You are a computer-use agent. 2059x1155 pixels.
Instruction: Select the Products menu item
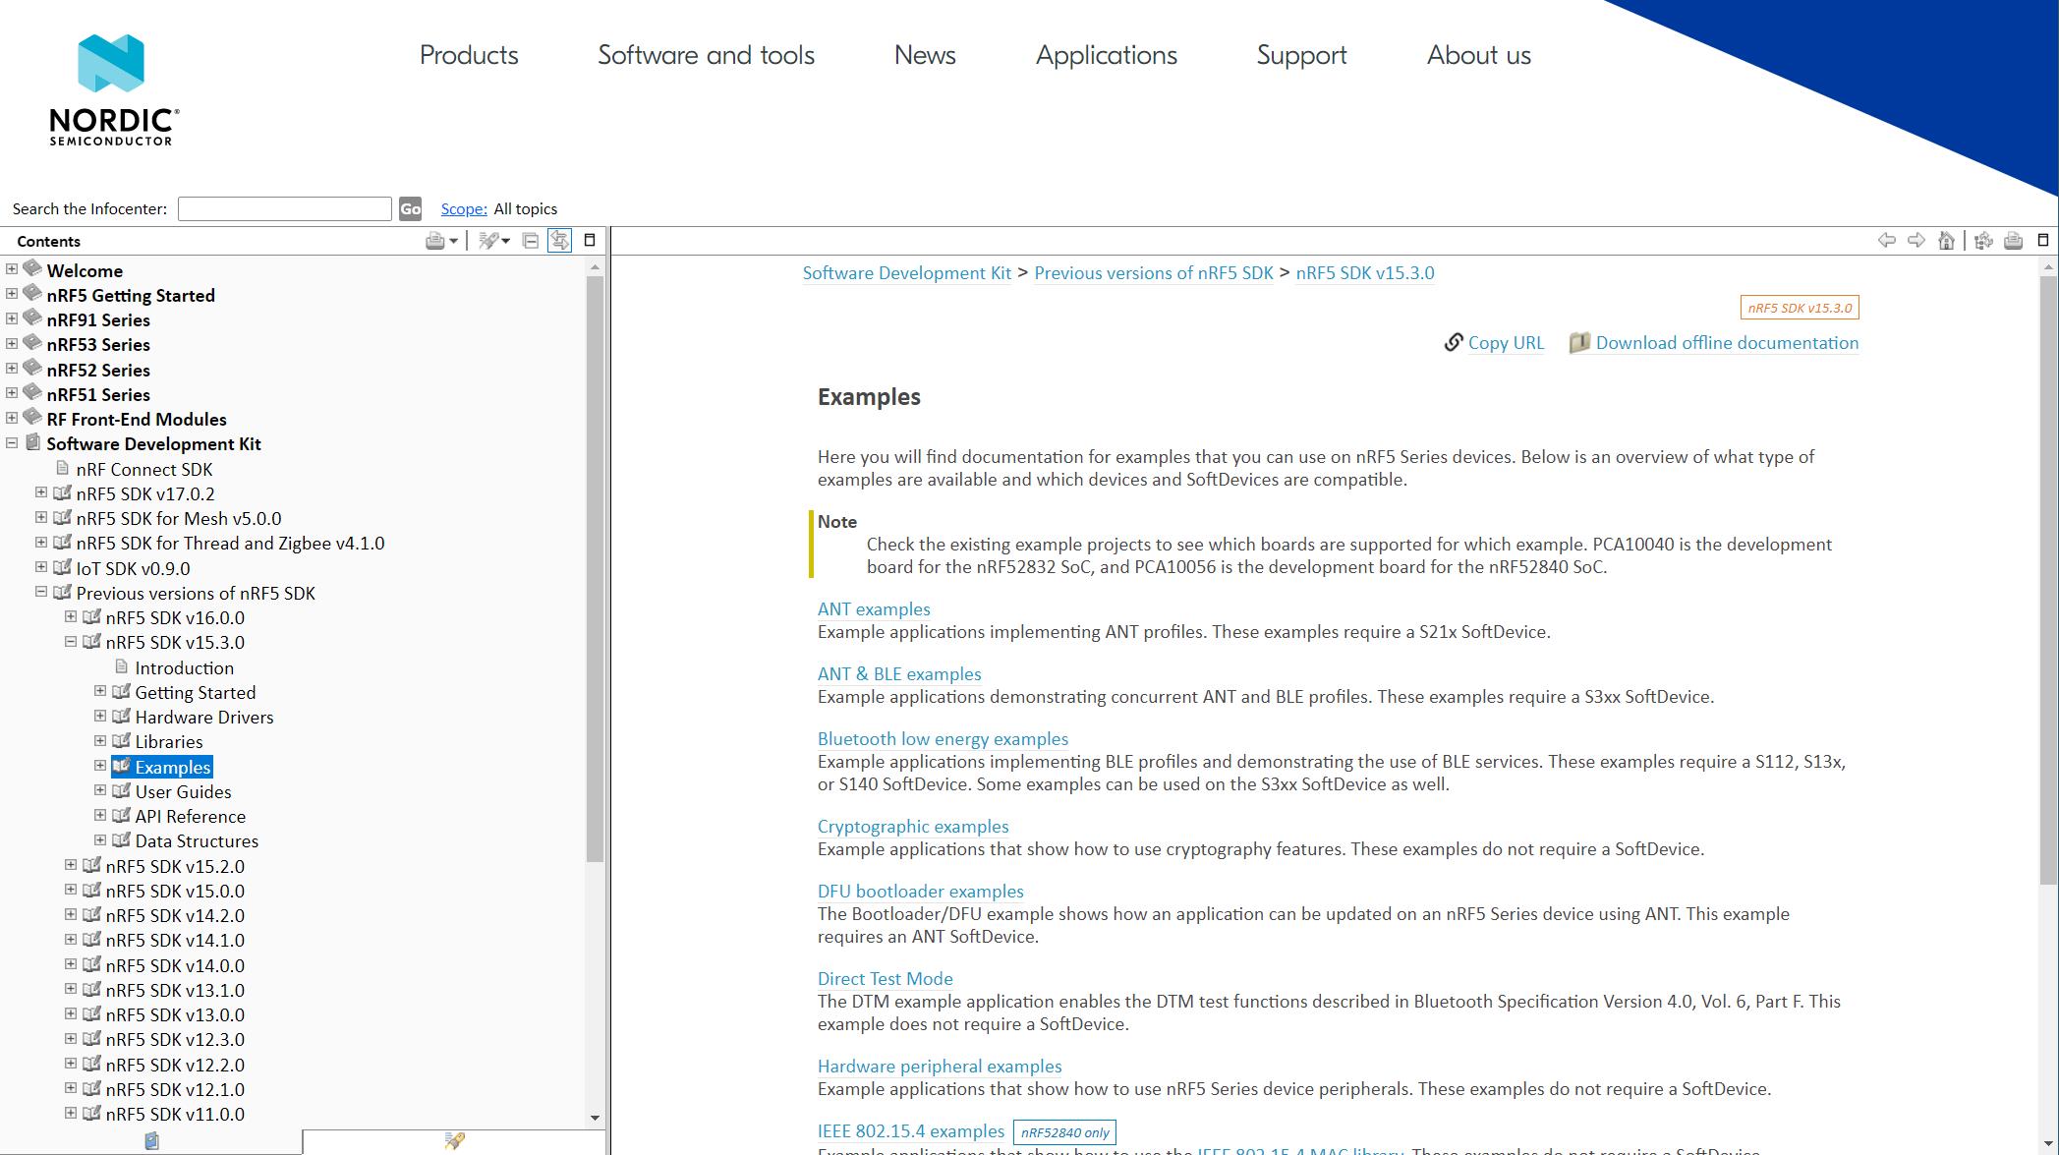click(468, 54)
